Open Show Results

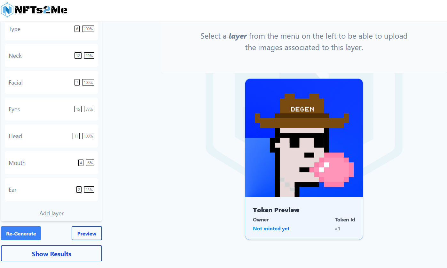[51, 254]
